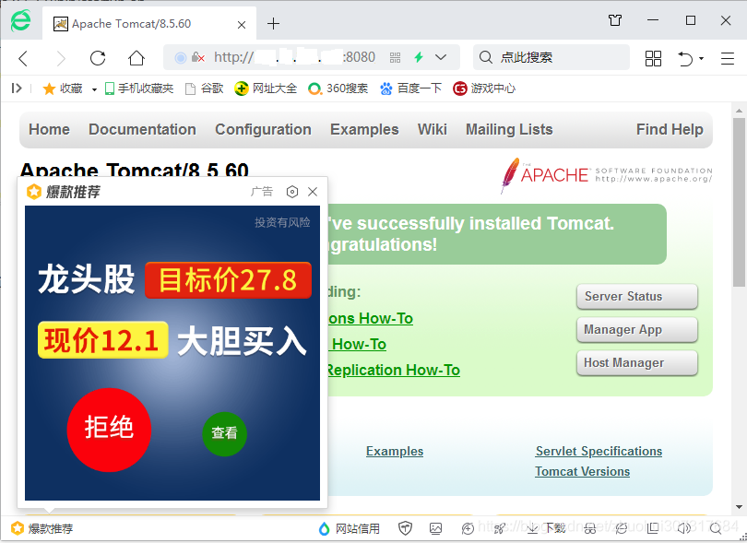Click the accelerator circle-plus icon in status bar
The height and width of the screenshot is (543, 747).
[468, 528]
